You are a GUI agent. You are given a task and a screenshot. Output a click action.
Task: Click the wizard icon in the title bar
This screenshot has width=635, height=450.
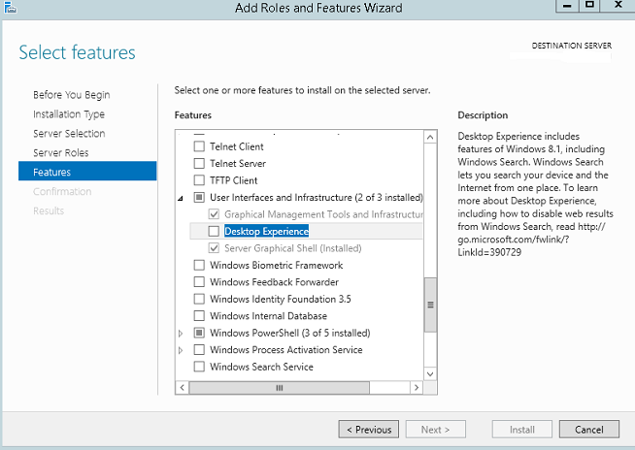10,7
